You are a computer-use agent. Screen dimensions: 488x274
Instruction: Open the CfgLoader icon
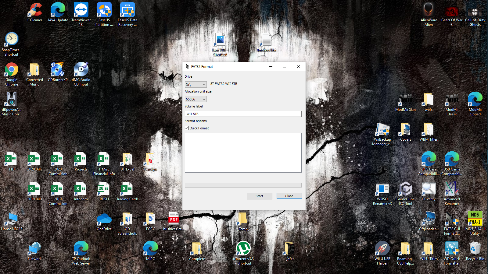(429, 219)
